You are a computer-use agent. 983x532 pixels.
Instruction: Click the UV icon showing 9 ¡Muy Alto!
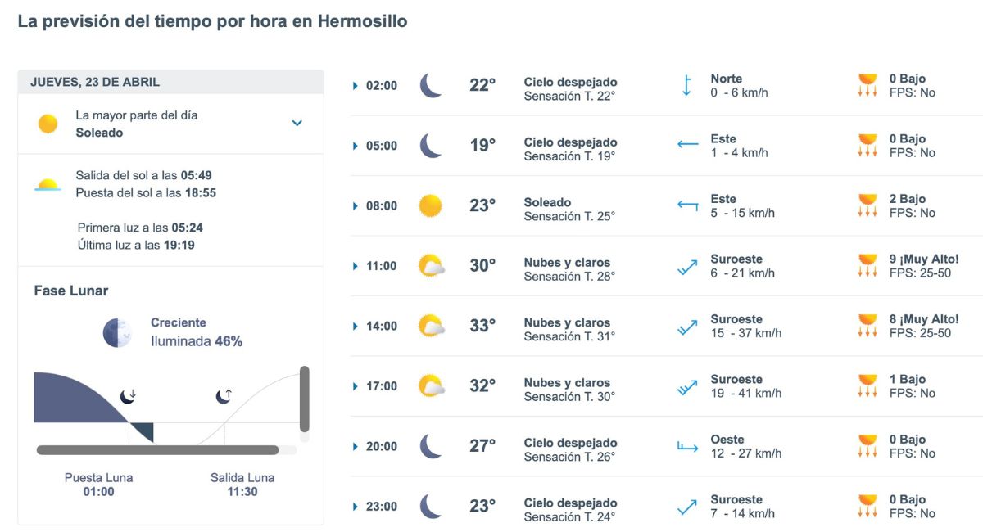[x=867, y=266]
